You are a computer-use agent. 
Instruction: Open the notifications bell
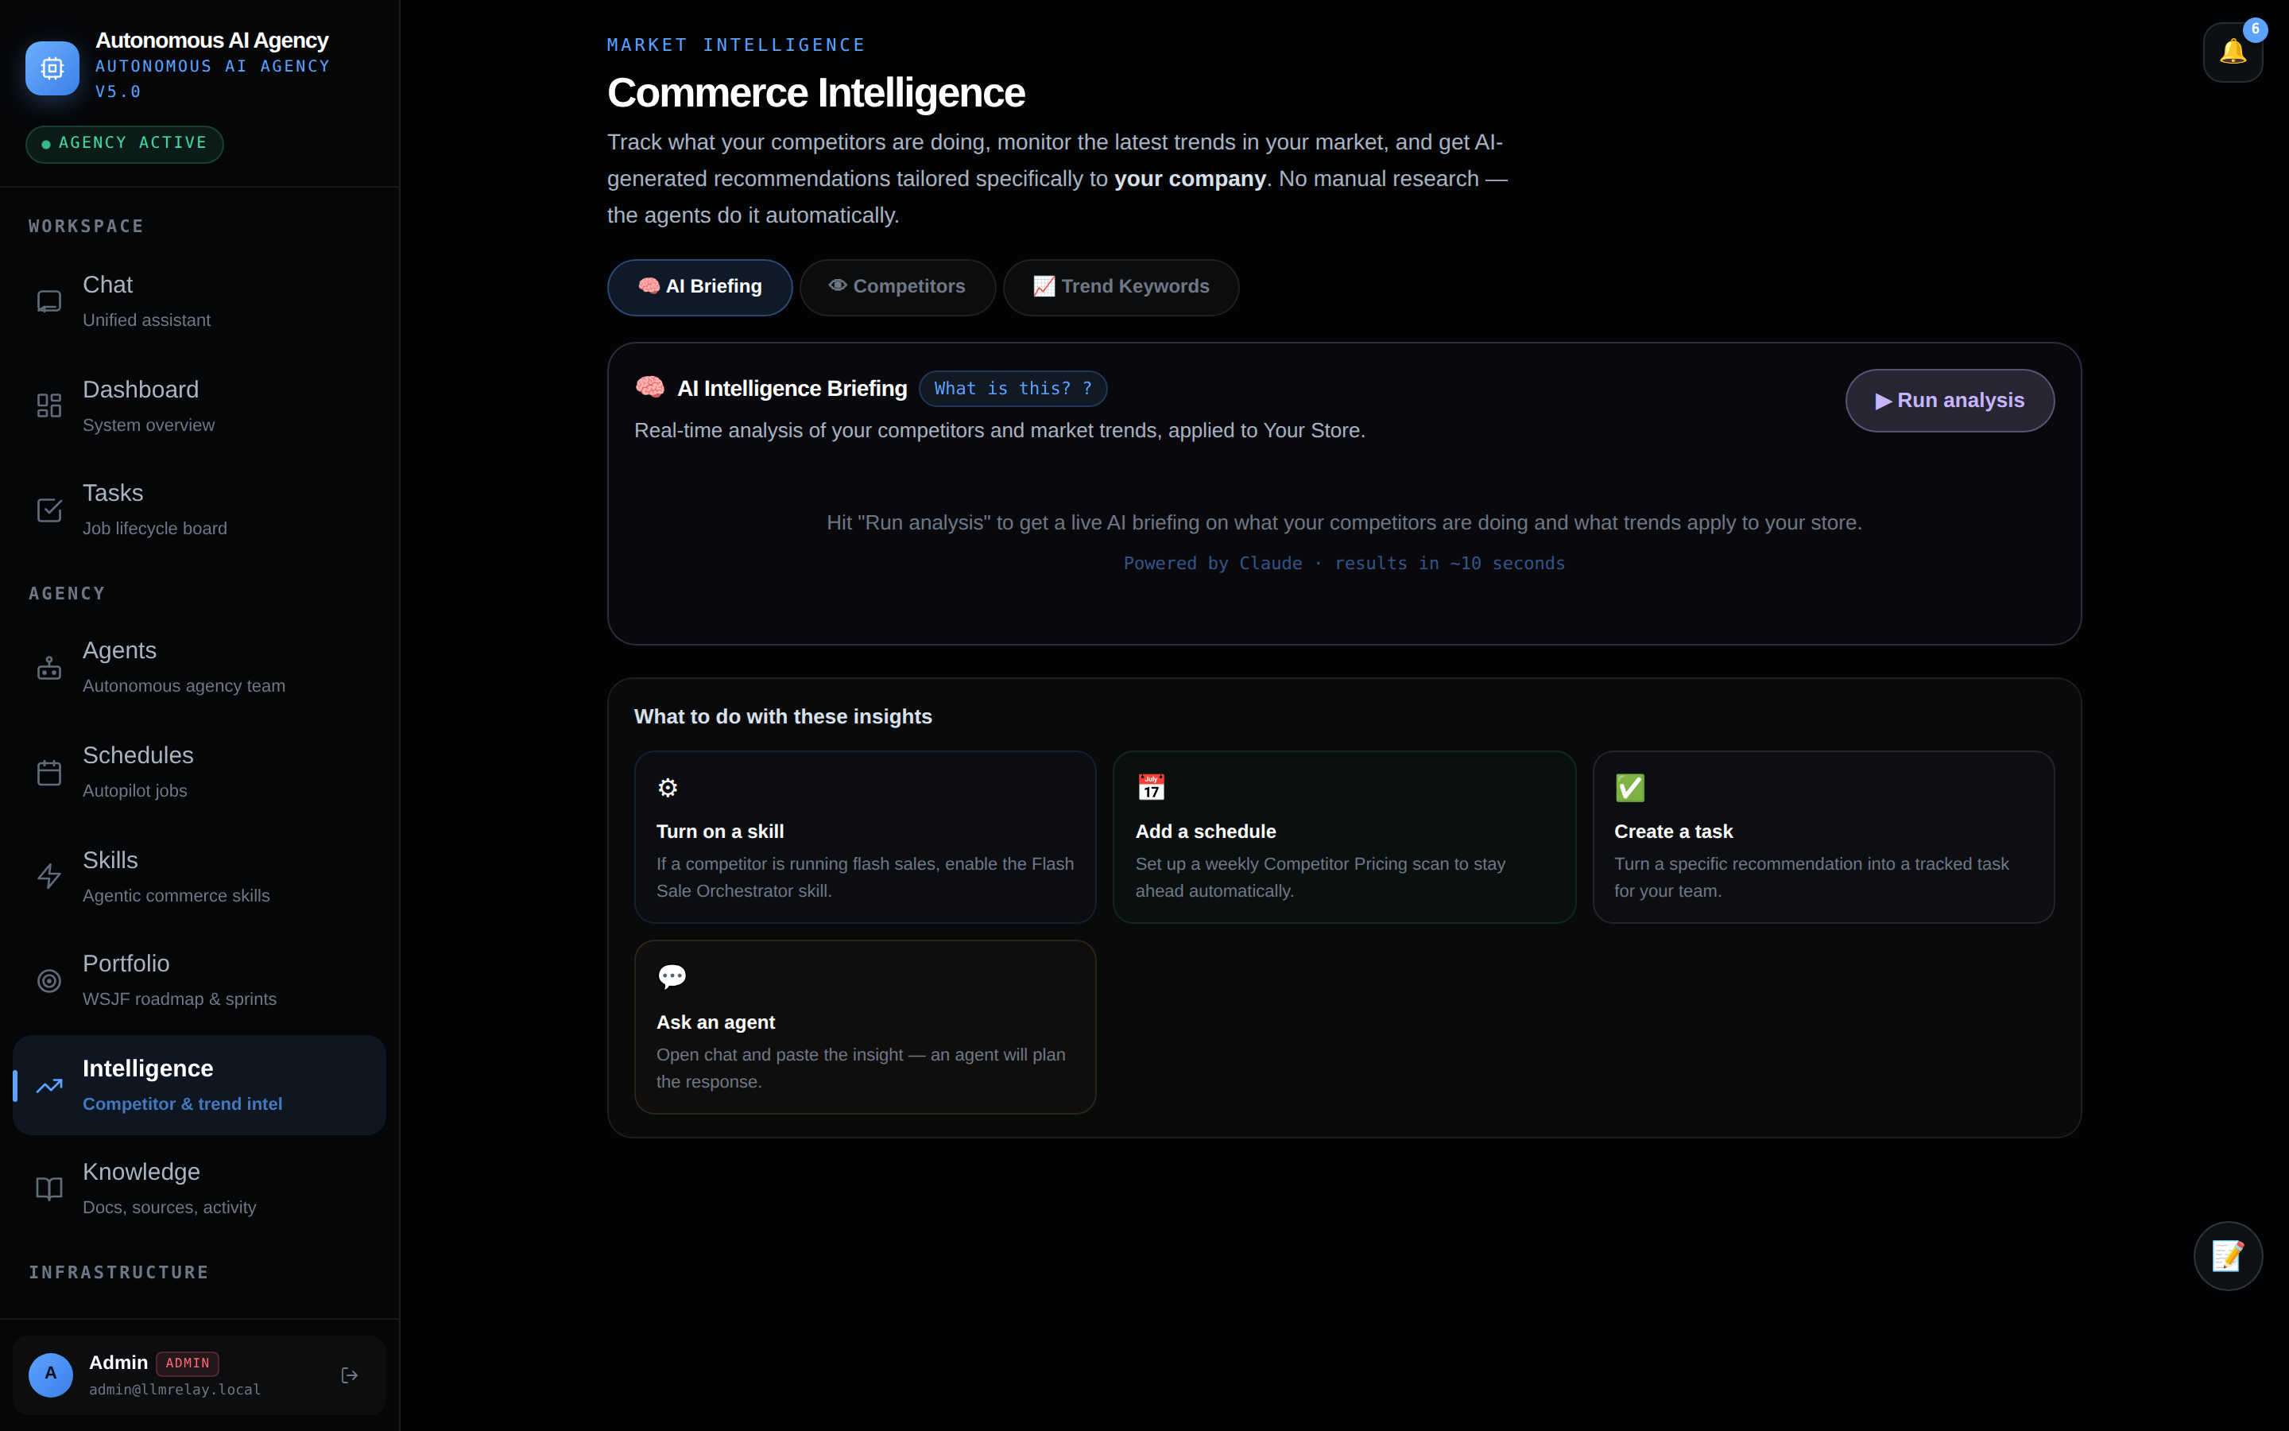[2233, 52]
